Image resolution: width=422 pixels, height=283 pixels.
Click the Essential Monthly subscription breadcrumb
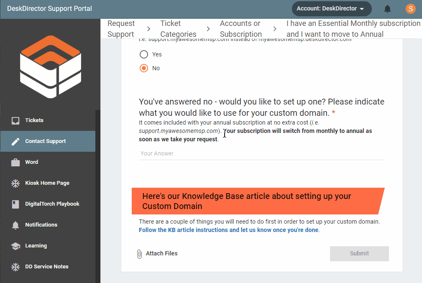(x=353, y=29)
